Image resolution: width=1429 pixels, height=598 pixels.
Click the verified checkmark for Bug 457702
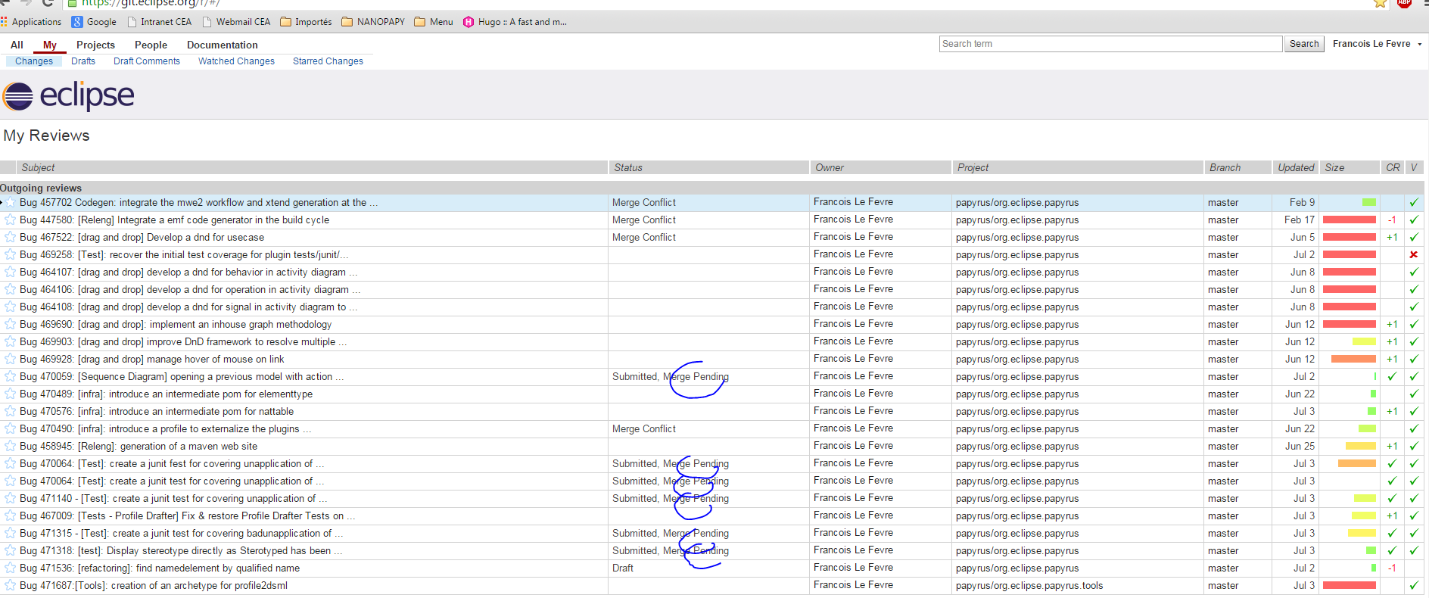coord(1414,202)
